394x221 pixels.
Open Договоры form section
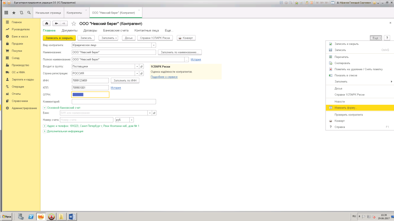[x=90, y=31]
